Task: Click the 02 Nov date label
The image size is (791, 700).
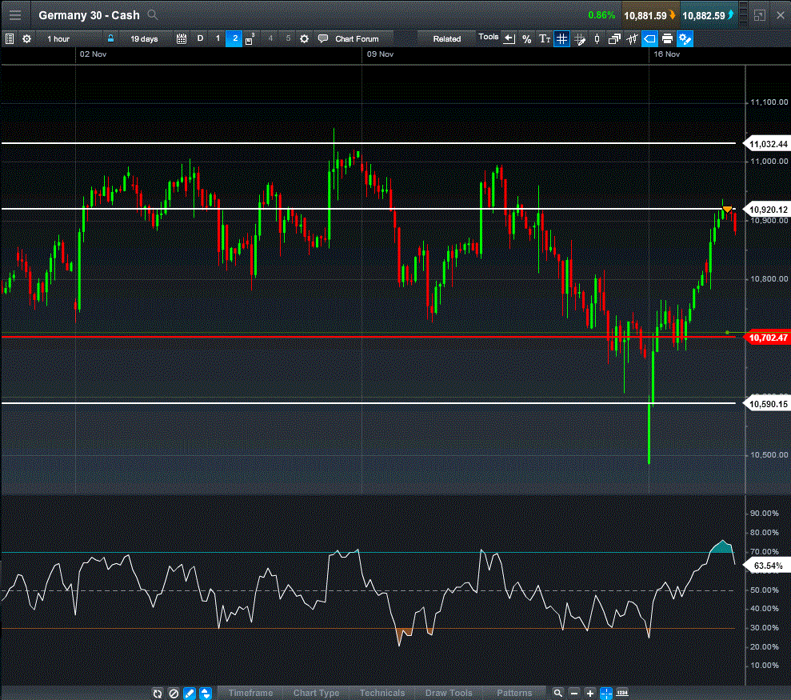Action: [93, 54]
